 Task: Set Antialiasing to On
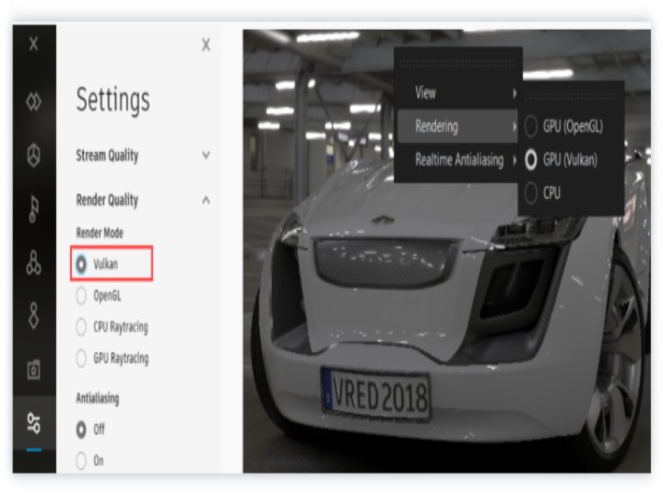[x=90, y=460]
